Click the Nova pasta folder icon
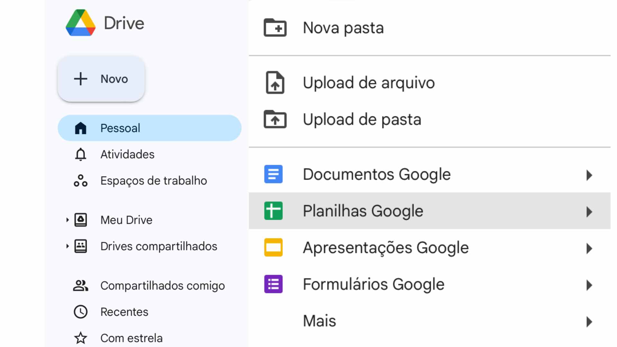The image size is (617, 347). tap(275, 28)
